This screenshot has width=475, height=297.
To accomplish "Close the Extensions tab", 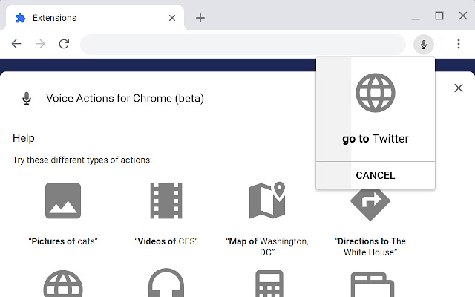I will click(172, 18).
